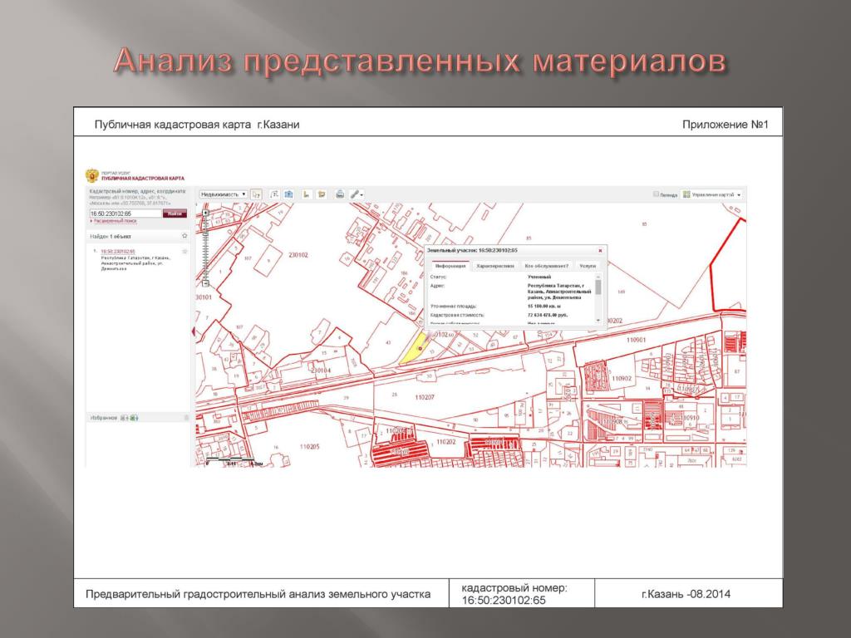Open the Услуги tab

[588, 266]
